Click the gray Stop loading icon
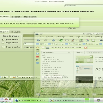Screen dimensions: 103x103 click(x=67, y=40)
